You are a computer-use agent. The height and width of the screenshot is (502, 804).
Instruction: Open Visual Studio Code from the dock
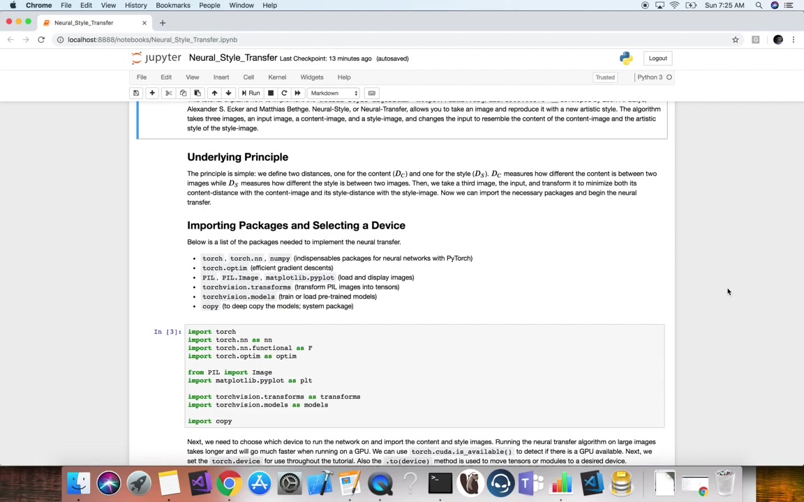tap(593, 483)
